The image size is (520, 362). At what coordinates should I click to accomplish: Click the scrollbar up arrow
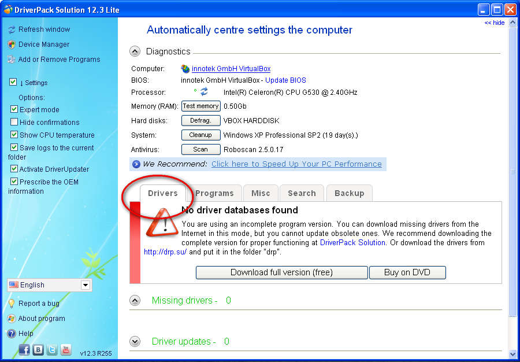click(x=513, y=23)
